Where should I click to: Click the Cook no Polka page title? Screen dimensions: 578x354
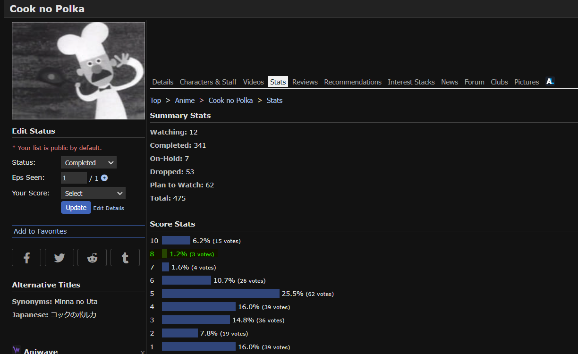coord(47,8)
